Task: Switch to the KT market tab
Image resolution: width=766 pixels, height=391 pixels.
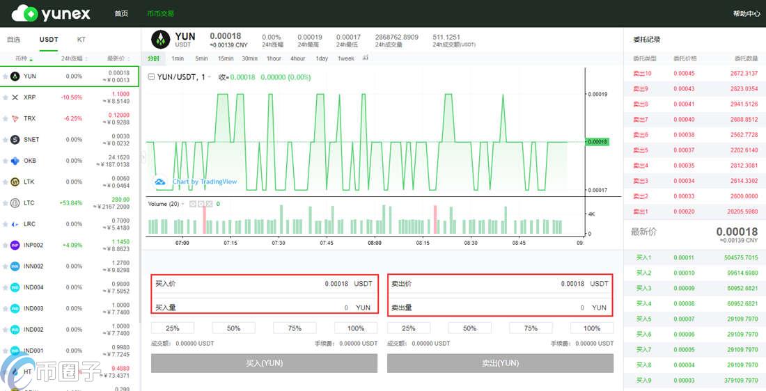Action: pos(81,40)
